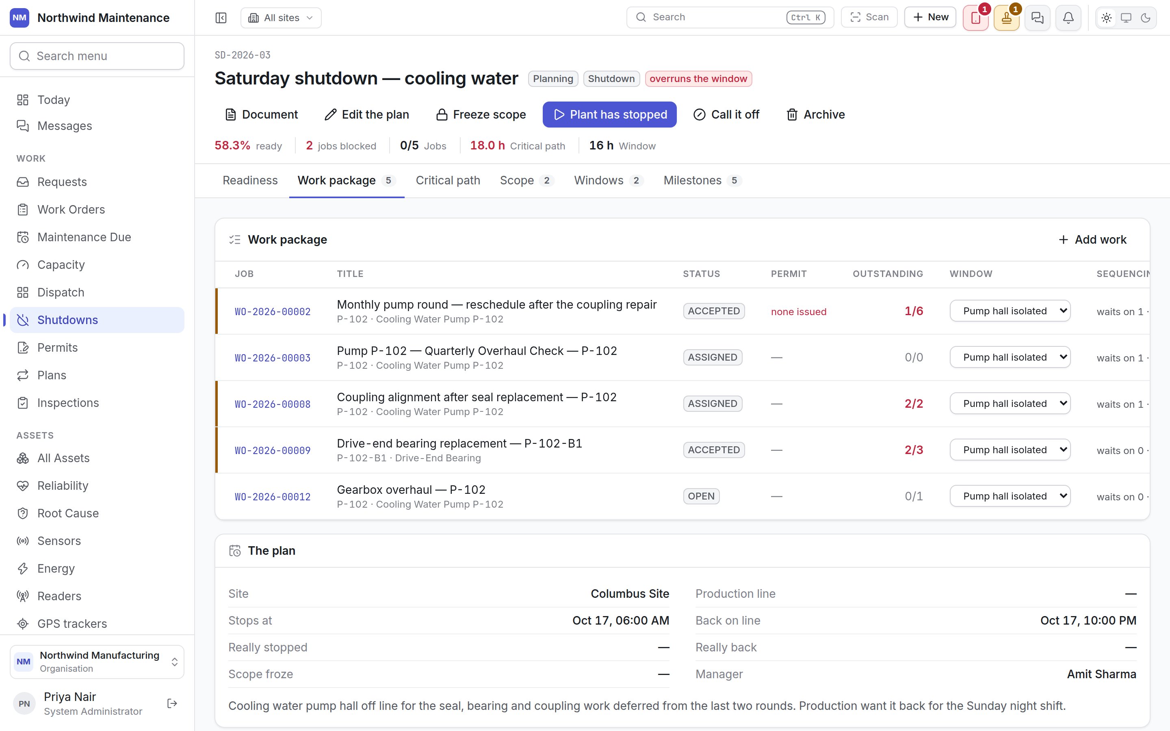The height and width of the screenshot is (731, 1170).
Task: Open window dropdown for WO-2026-00002
Action: (1010, 311)
